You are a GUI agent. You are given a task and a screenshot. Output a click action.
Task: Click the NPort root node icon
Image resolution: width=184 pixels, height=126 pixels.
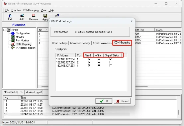tap(8, 30)
